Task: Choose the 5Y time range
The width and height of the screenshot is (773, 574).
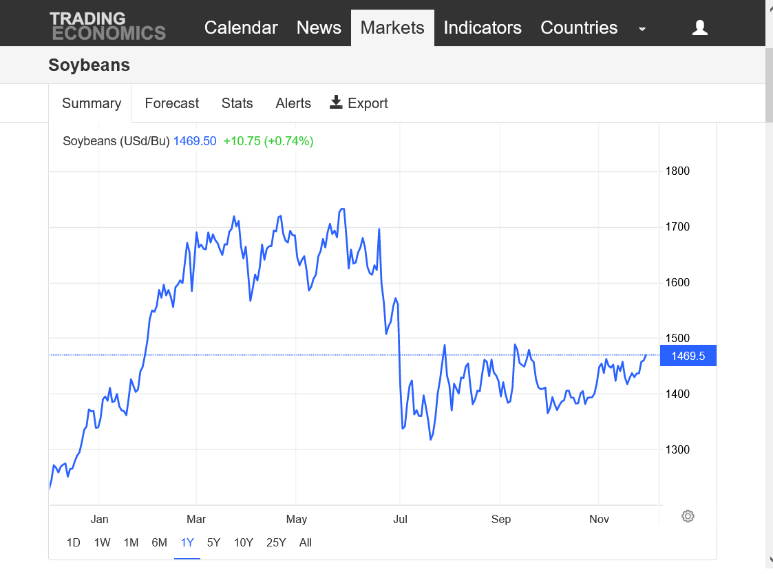Action: (213, 542)
